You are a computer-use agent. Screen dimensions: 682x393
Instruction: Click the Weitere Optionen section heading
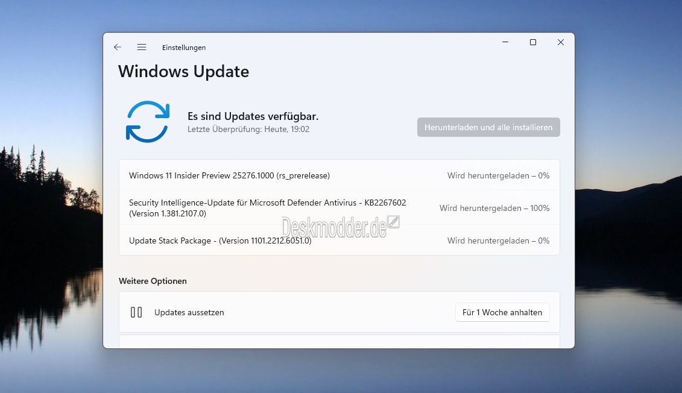153,281
